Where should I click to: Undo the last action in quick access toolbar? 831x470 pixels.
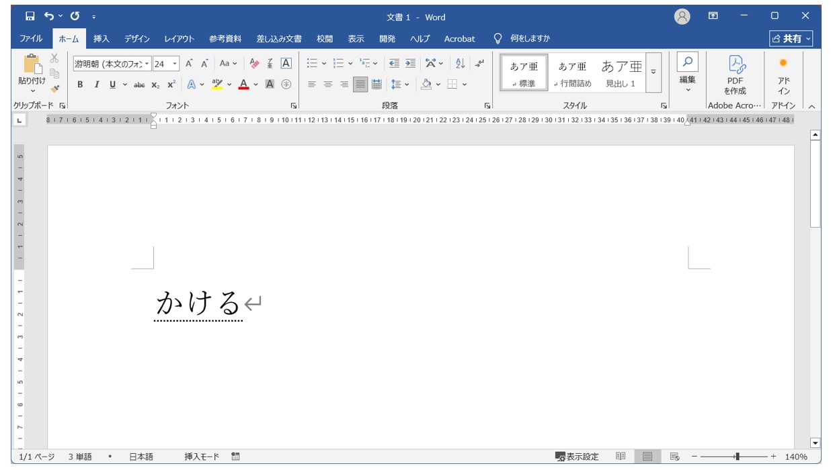(49, 16)
